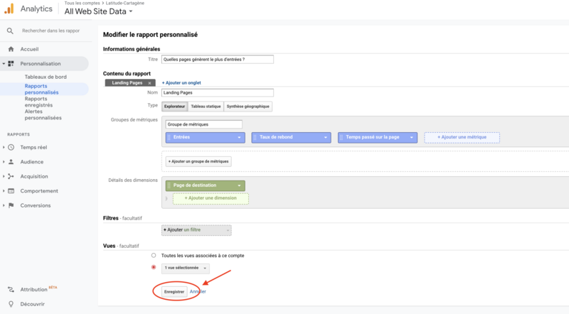Click the Enregistrer button
The height and width of the screenshot is (314, 569).
pyautogui.click(x=174, y=291)
